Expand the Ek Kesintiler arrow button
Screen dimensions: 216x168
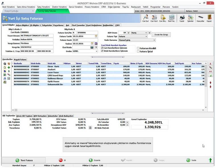click(127, 125)
